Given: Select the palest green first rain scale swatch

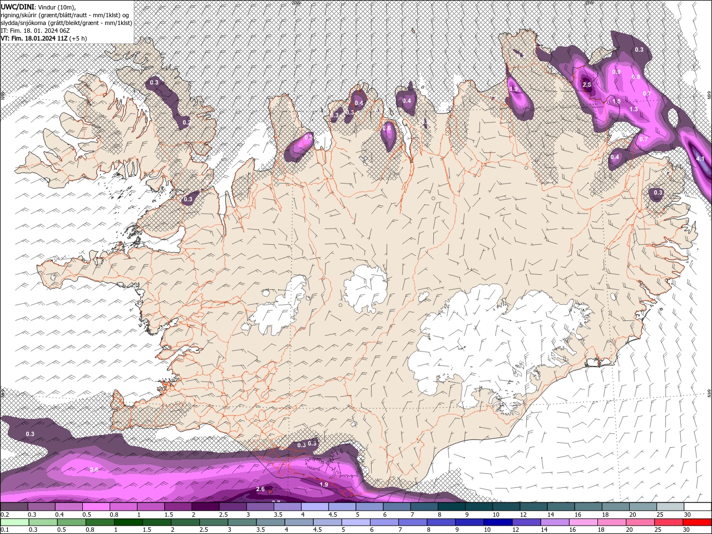Looking at the screenshot, I should [x=14, y=522].
